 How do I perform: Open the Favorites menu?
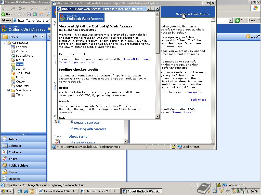(x=34, y=8)
